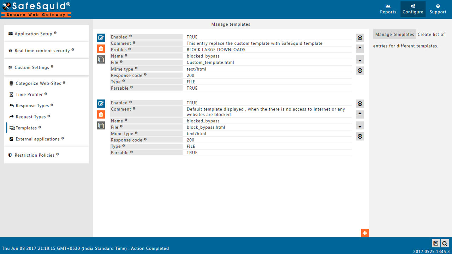The height and width of the screenshot is (254, 452).
Task: Move block_bypass.html entry to top
Action: (360, 104)
